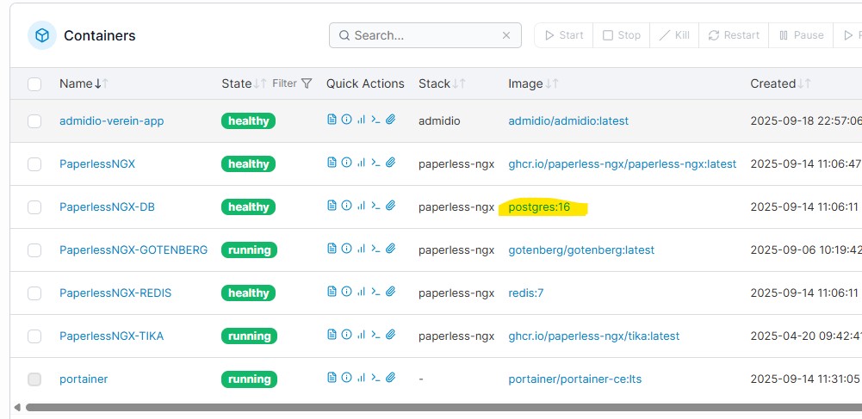This screenshot has width=862, height=419.
Task: Check the box next to admidio-verein-app
Action: (34, 121)
